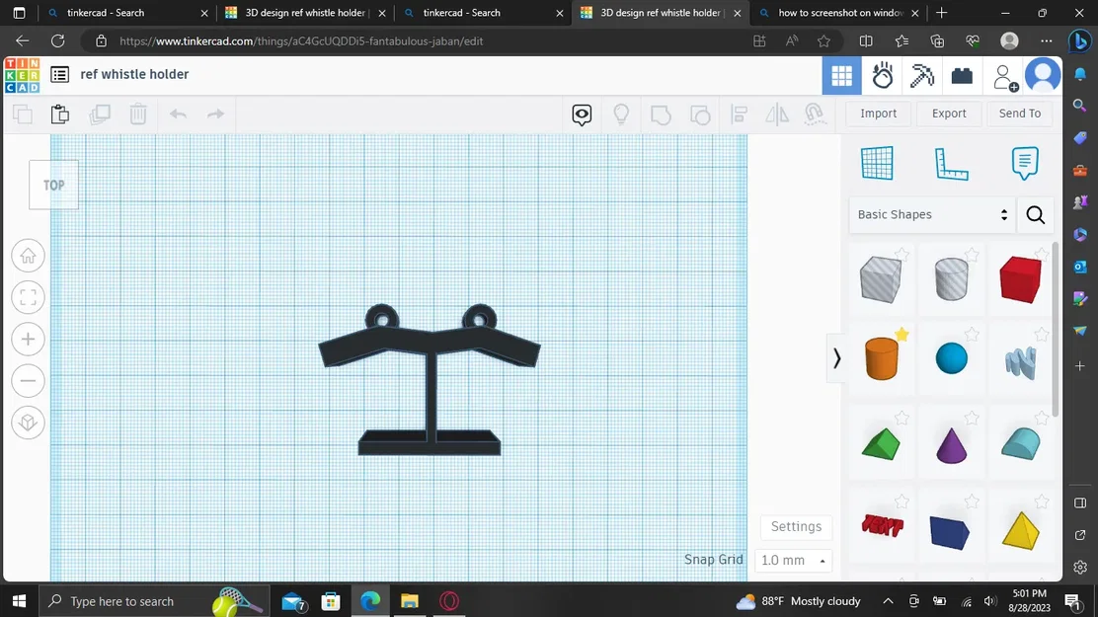Viewport: 1098px width, 617px height.
Task: Select the orange Cylinder shape
Action: [x=881, y=358]
